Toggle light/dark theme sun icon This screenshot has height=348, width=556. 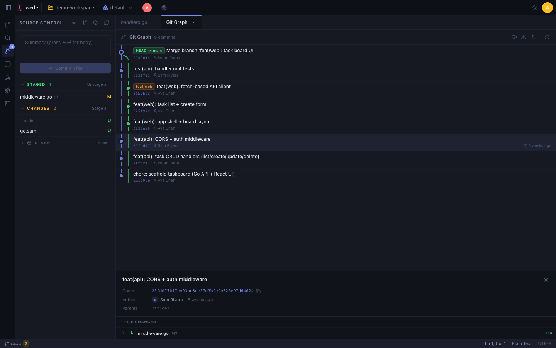[x=535, y=8]
